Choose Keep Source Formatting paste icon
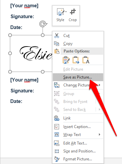 coord(66,60)
